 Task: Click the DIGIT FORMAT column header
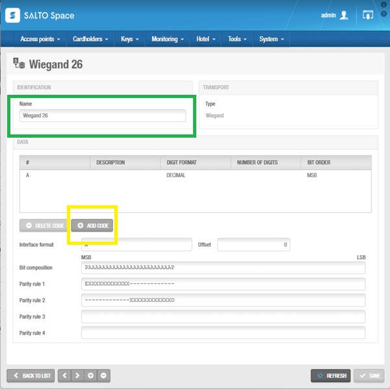(x=196, y=162)
